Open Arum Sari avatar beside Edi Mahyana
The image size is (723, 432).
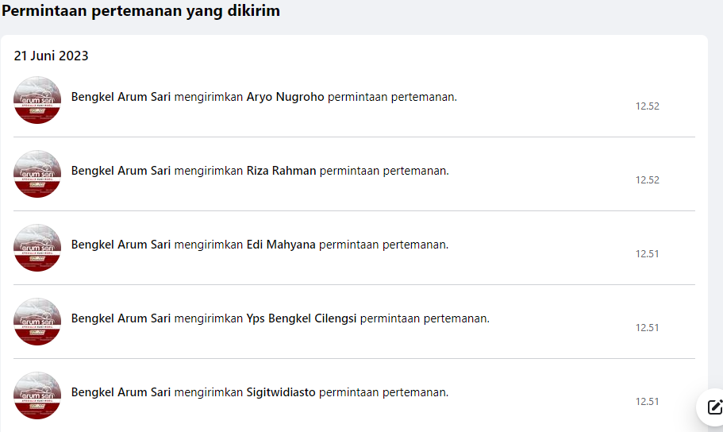click(x=37, y=248)
